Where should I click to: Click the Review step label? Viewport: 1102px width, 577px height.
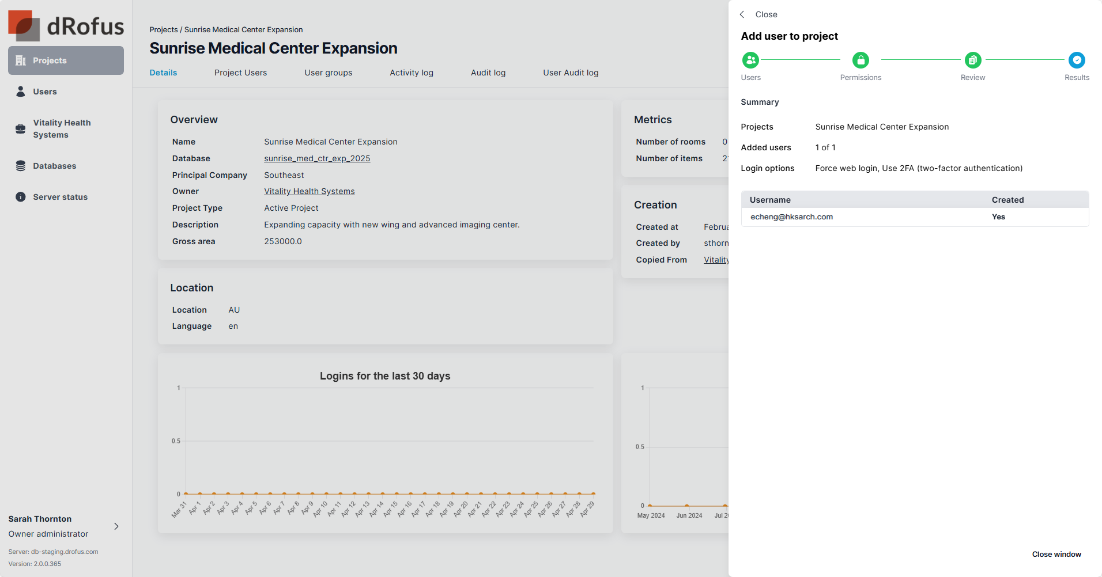point(973,78)
